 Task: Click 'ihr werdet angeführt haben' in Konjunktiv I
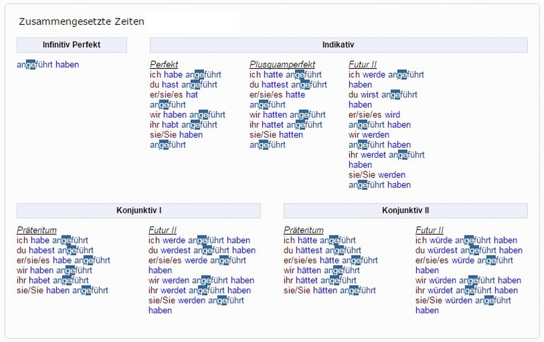tap(199, 291)
